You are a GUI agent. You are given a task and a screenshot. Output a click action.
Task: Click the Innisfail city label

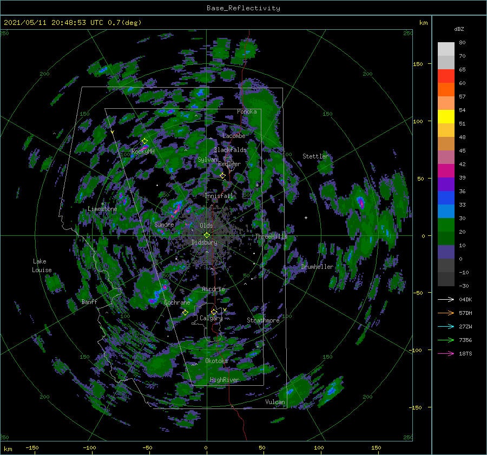pyautogui.click(x=219, y=196)
